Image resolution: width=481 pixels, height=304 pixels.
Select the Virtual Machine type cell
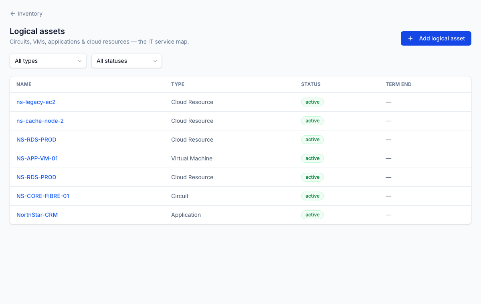click(192, 158)
